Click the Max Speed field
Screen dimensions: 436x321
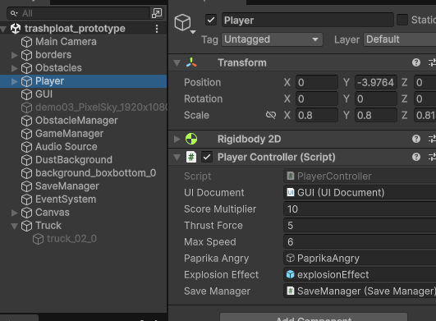coord(360,242)
